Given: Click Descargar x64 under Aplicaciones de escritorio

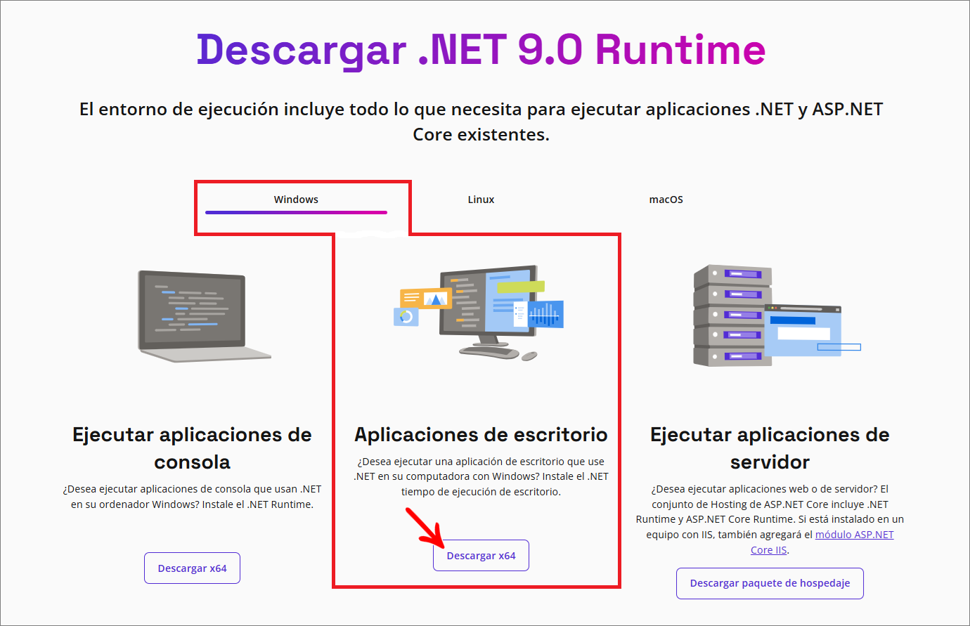Looking at the screenshot, I should (481, 555).
